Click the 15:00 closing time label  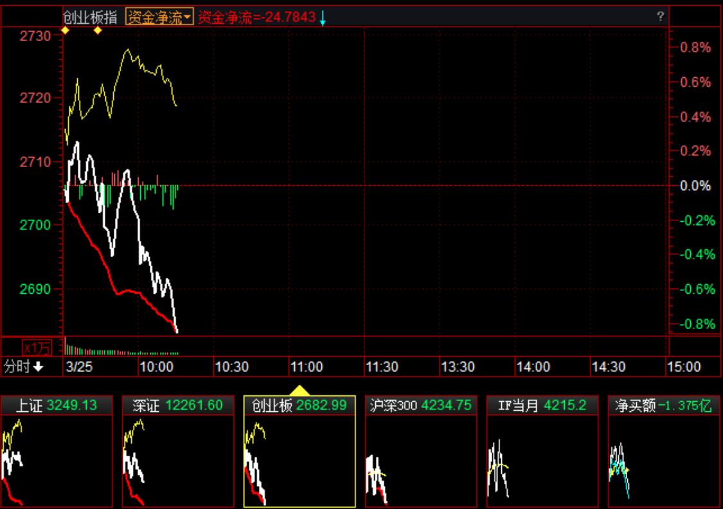pyautogui.click(x=684, y=367)
